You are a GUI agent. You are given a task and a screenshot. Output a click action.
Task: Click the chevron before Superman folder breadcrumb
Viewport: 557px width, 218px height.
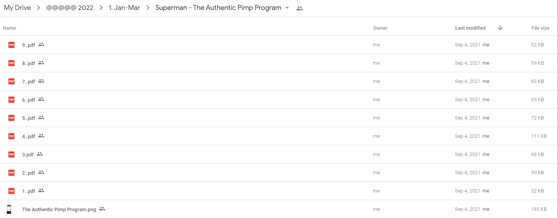click(148, 8)
